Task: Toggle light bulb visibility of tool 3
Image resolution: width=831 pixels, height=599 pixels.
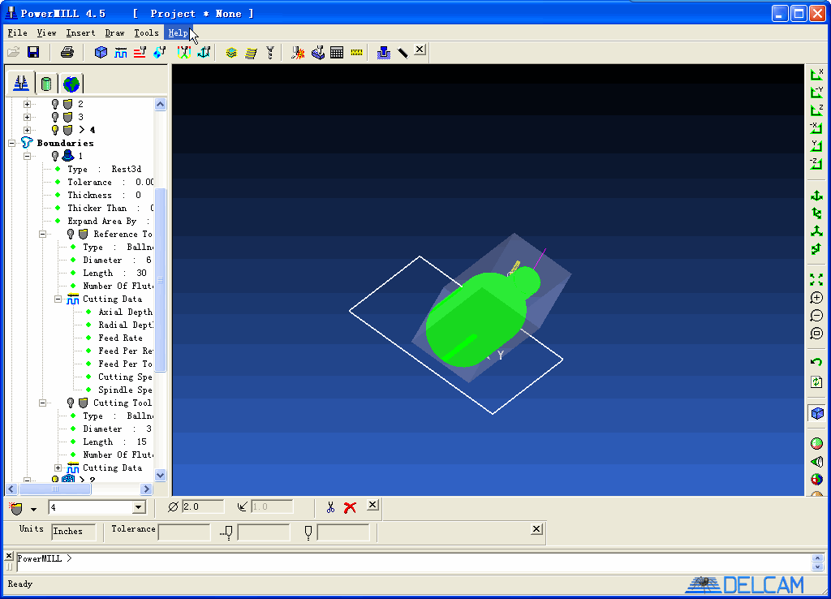Action: (54, 117)
